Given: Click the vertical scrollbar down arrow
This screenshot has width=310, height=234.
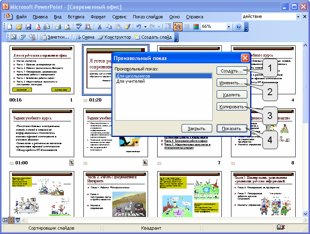Looking at the screenshot, I should tap(305, 213).
